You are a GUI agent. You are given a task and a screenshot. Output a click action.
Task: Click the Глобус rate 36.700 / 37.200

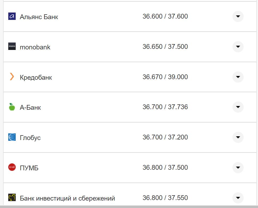(165, 137)
